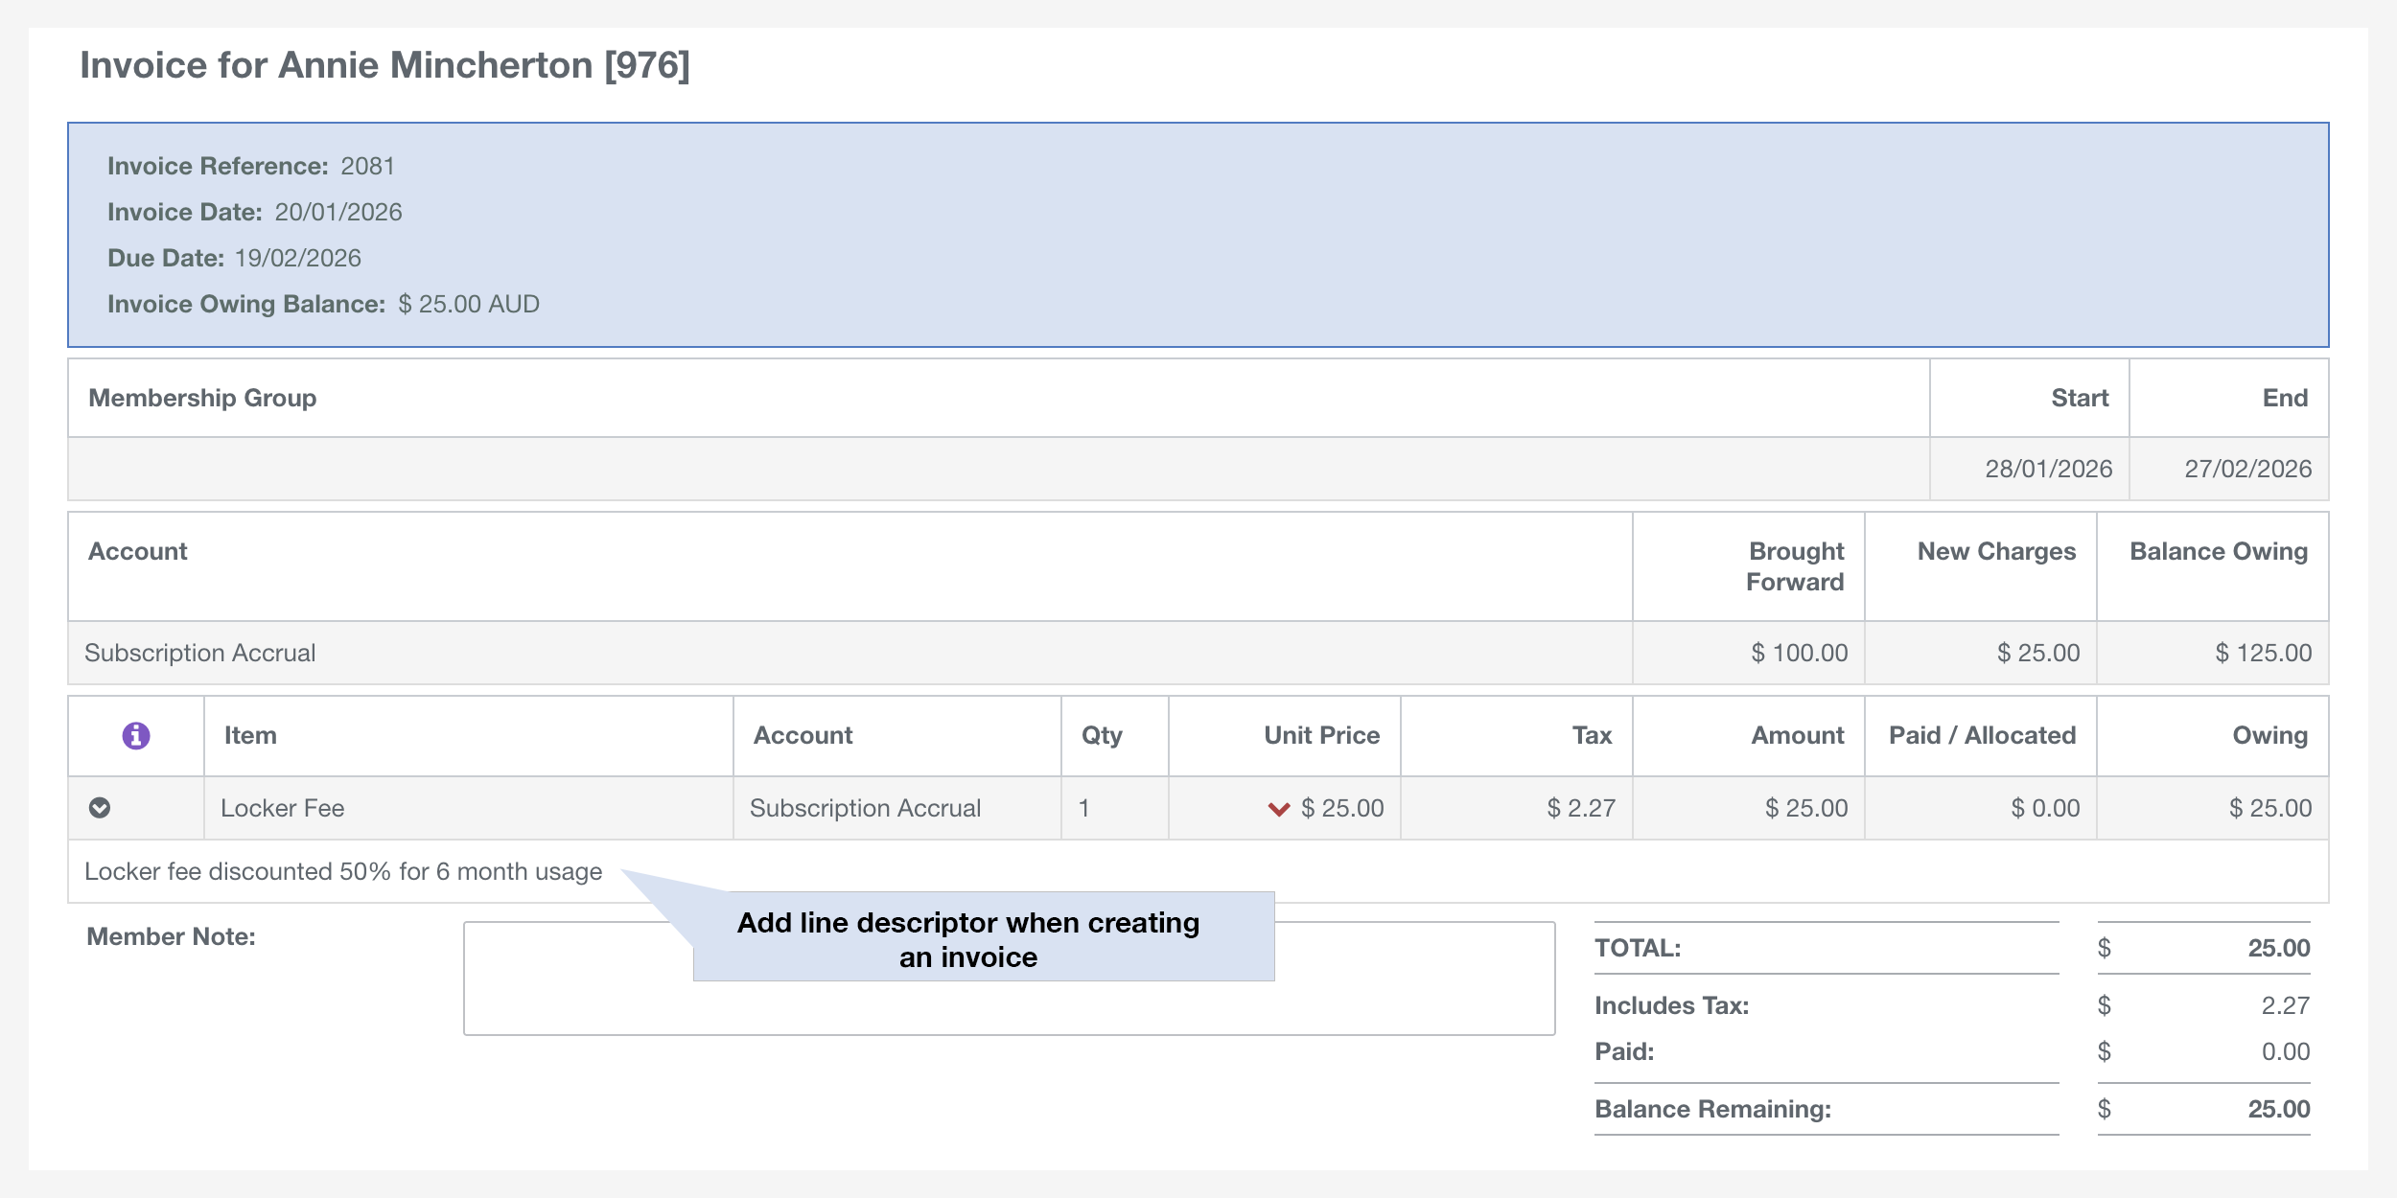The image size is (2397, 1198).
Task: Click the Add line descriptor callout
Action: [x=968, y=938]
